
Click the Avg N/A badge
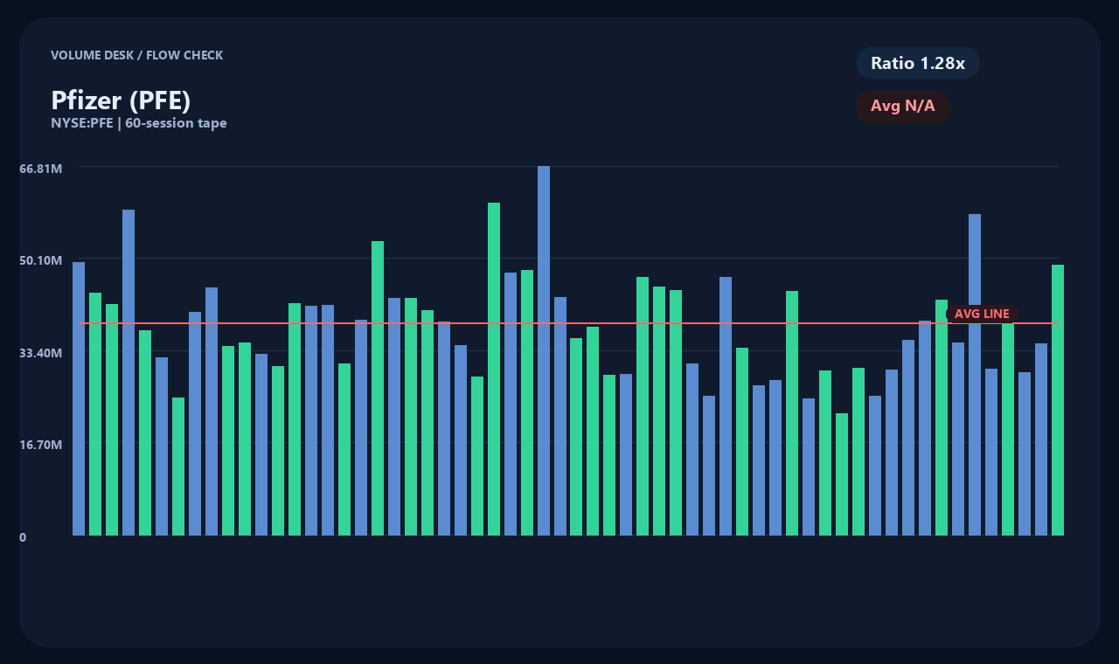(903, 107)
